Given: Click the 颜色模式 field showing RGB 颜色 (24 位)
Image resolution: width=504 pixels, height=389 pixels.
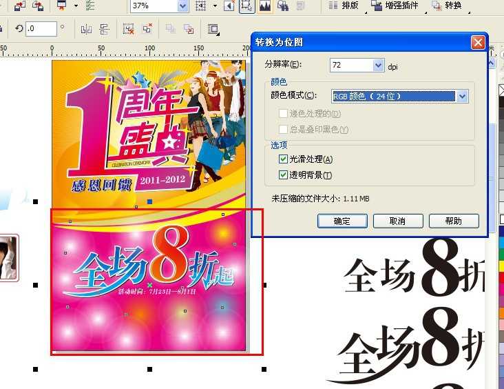Looking at the screenshot, I should [x=394, y=96].
